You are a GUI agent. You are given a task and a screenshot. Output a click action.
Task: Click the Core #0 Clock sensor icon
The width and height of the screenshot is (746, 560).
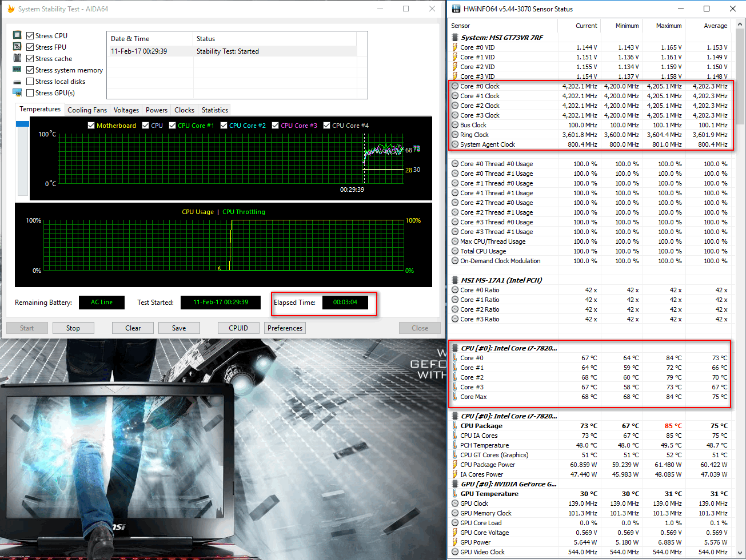pos(455,86)
